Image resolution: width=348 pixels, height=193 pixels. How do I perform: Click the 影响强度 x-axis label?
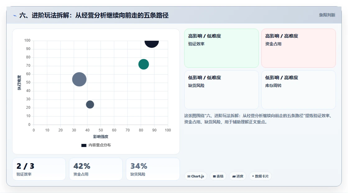[101, 136]
